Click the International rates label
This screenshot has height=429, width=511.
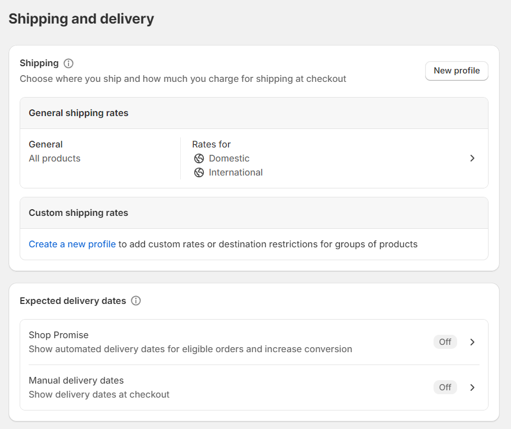[235, 173]
